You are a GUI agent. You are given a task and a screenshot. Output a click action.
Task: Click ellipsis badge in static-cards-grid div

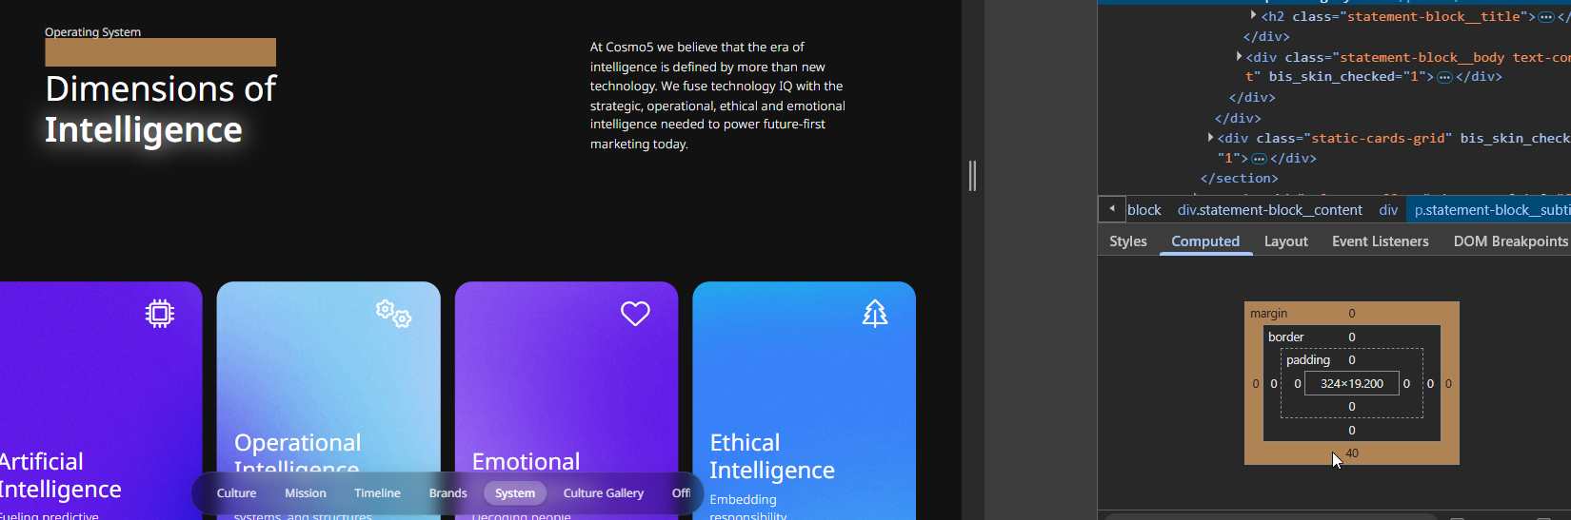(1259, 159)
